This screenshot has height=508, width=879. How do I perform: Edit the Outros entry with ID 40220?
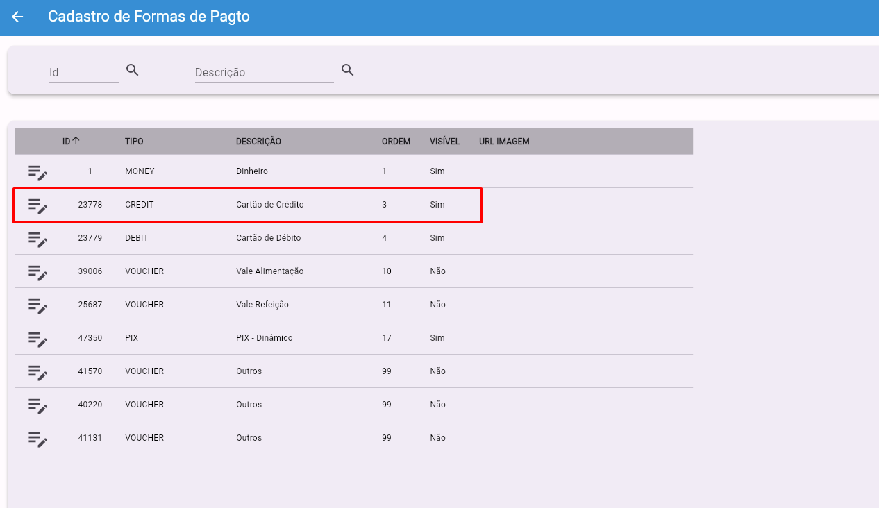(37, 405)
